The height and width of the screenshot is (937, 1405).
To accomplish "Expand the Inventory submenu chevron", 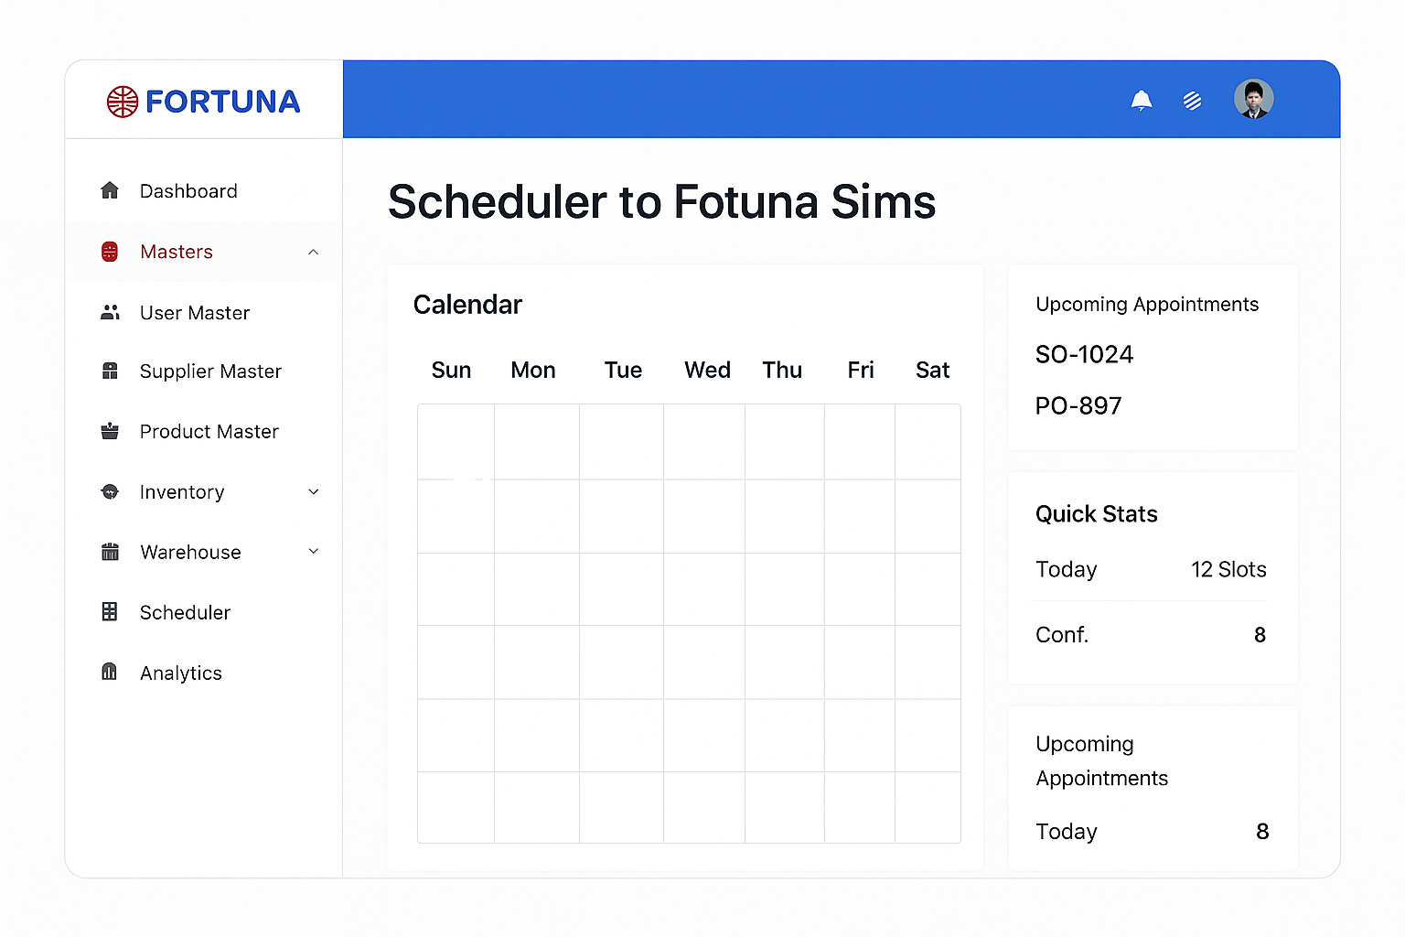I will 314,491.
